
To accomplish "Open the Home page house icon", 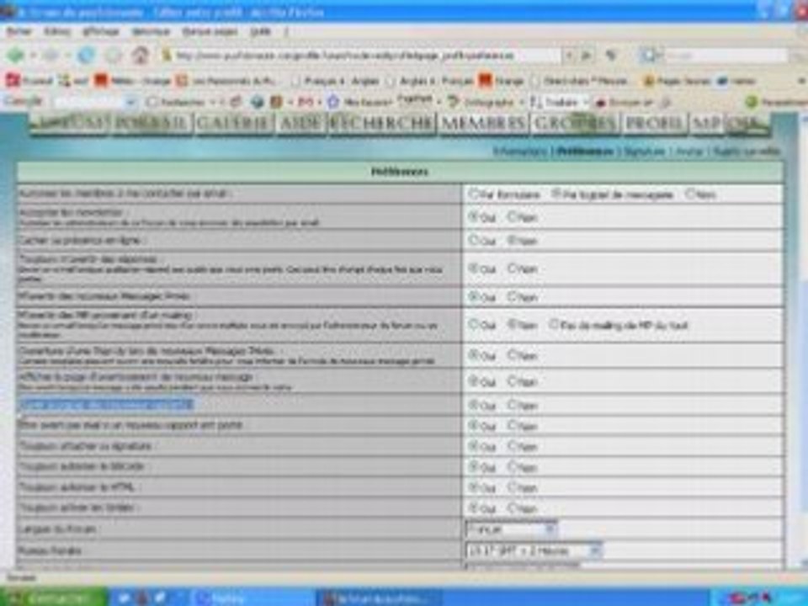I will point(140,55).
